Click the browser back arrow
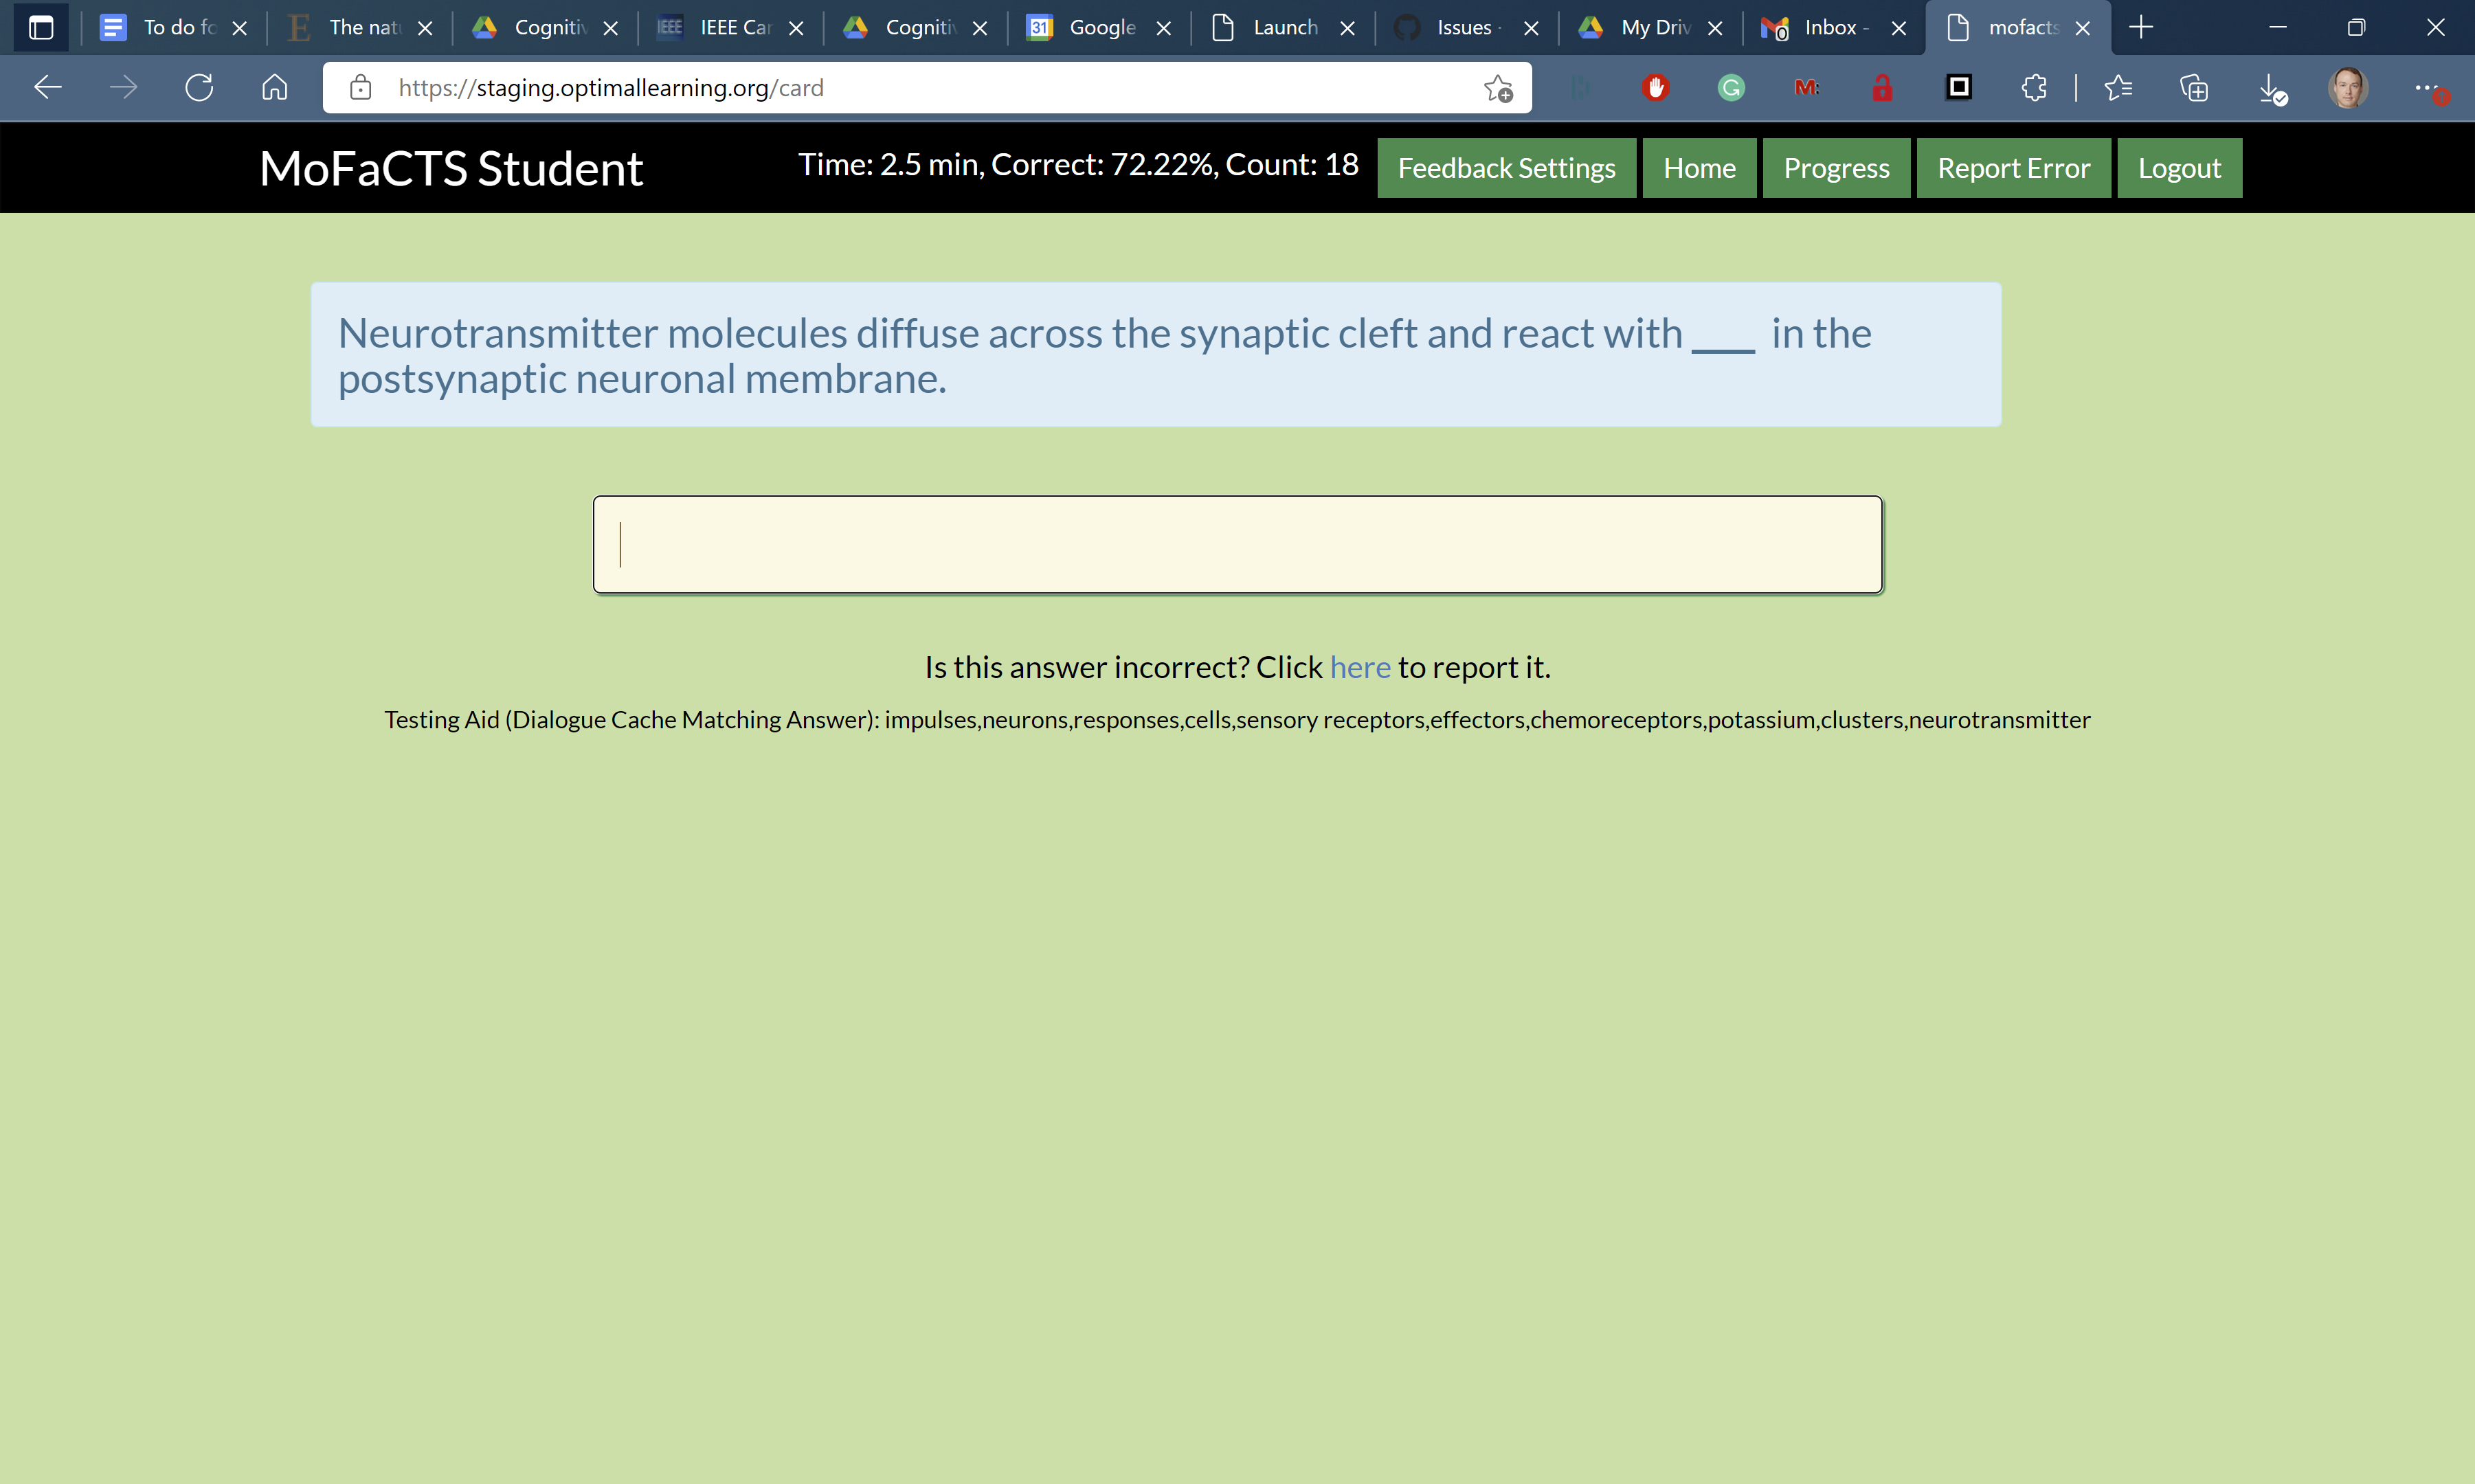Screen dimensions: 2475x1484 47,87
